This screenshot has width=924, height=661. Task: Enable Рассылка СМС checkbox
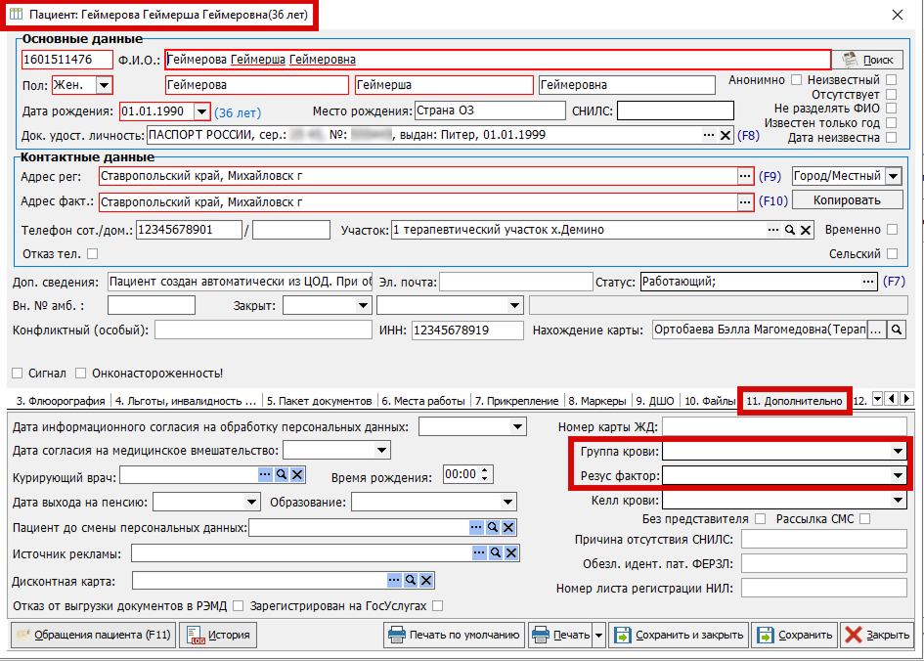[x=864, y=518]
